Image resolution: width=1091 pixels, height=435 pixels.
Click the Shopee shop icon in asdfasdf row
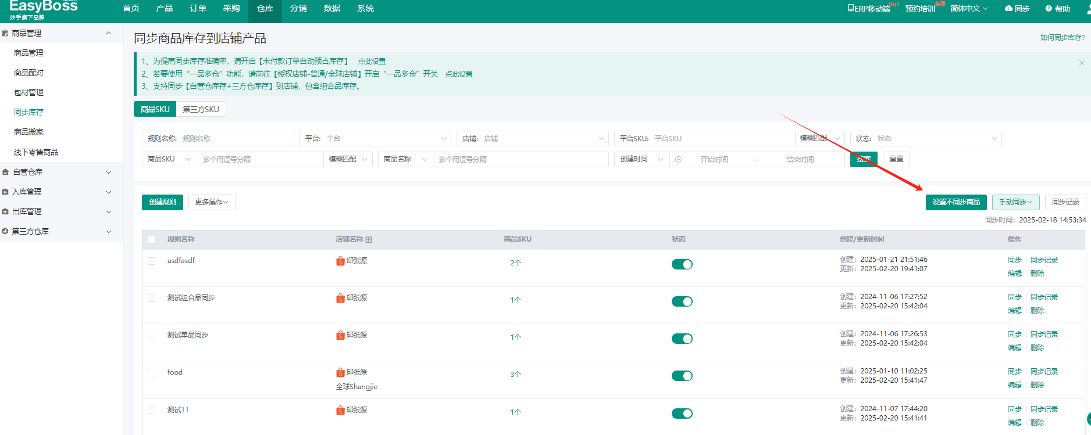(340, 261)
